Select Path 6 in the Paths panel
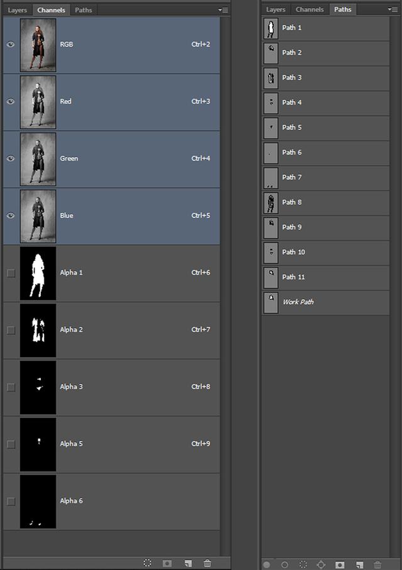The height and width of the screenshot is (570, 402). (x=325, y=153)
